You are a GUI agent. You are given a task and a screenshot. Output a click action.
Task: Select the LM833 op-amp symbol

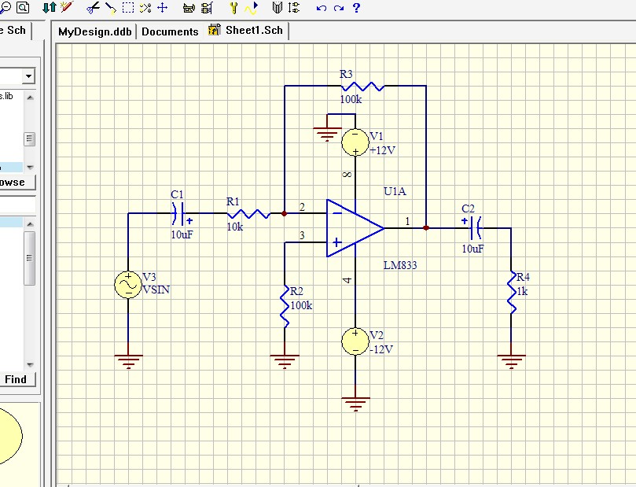355,228
